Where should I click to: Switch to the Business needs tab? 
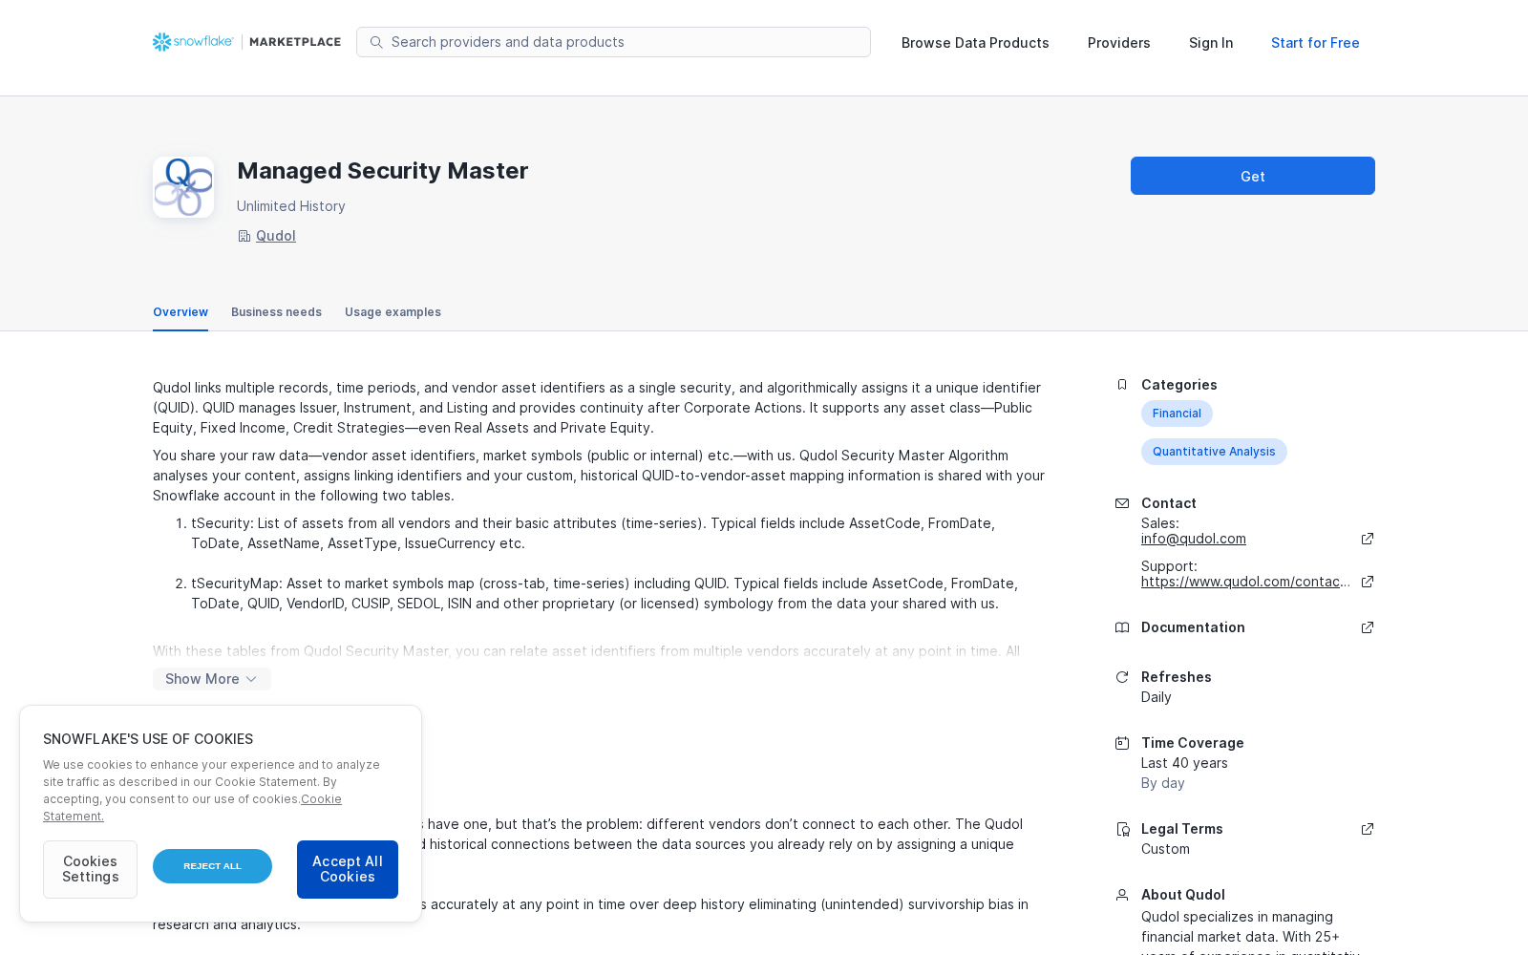pos(276,312)
